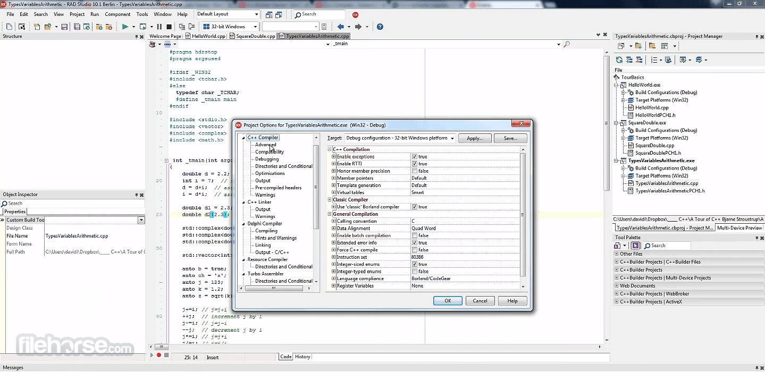Toggle Enable batch compilation checkbox

click(414, 235)
